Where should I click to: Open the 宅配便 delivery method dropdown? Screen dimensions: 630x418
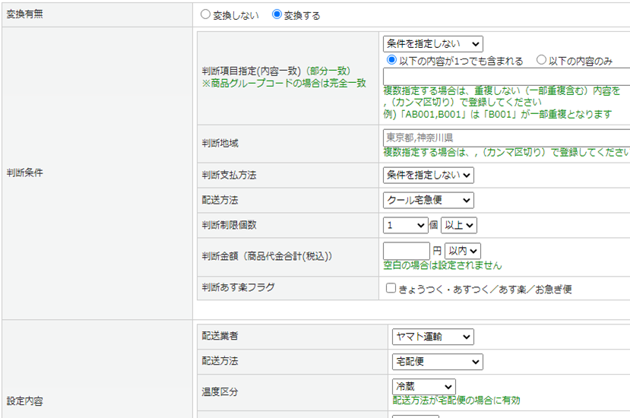437,361
